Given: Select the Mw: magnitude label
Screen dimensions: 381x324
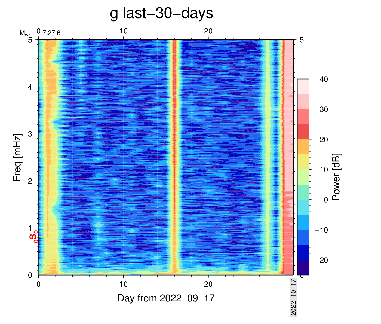Looking at the screenshot, I should 24,33.
